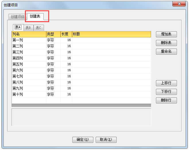This screenshot has width=189, height=150.
Task: Select the 创建表 tab
Action: [x=35, y=16]
